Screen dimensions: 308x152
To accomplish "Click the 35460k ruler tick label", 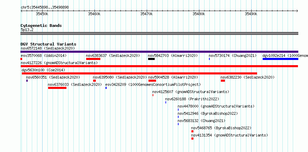I will click(x=94, y=14).
